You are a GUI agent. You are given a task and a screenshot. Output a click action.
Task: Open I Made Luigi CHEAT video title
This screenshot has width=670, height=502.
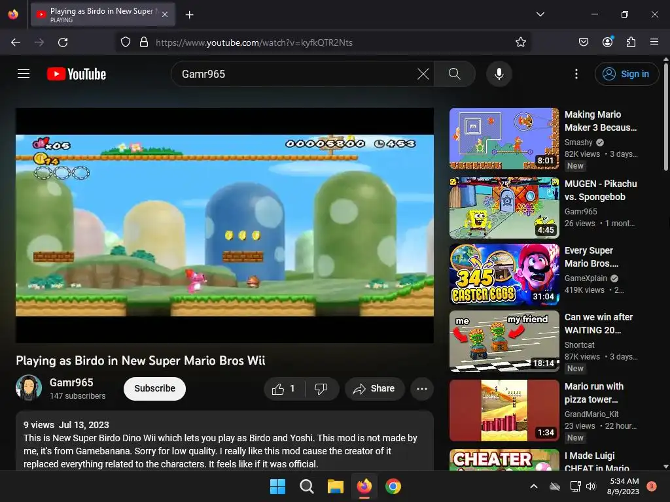(x=597, y=461)
